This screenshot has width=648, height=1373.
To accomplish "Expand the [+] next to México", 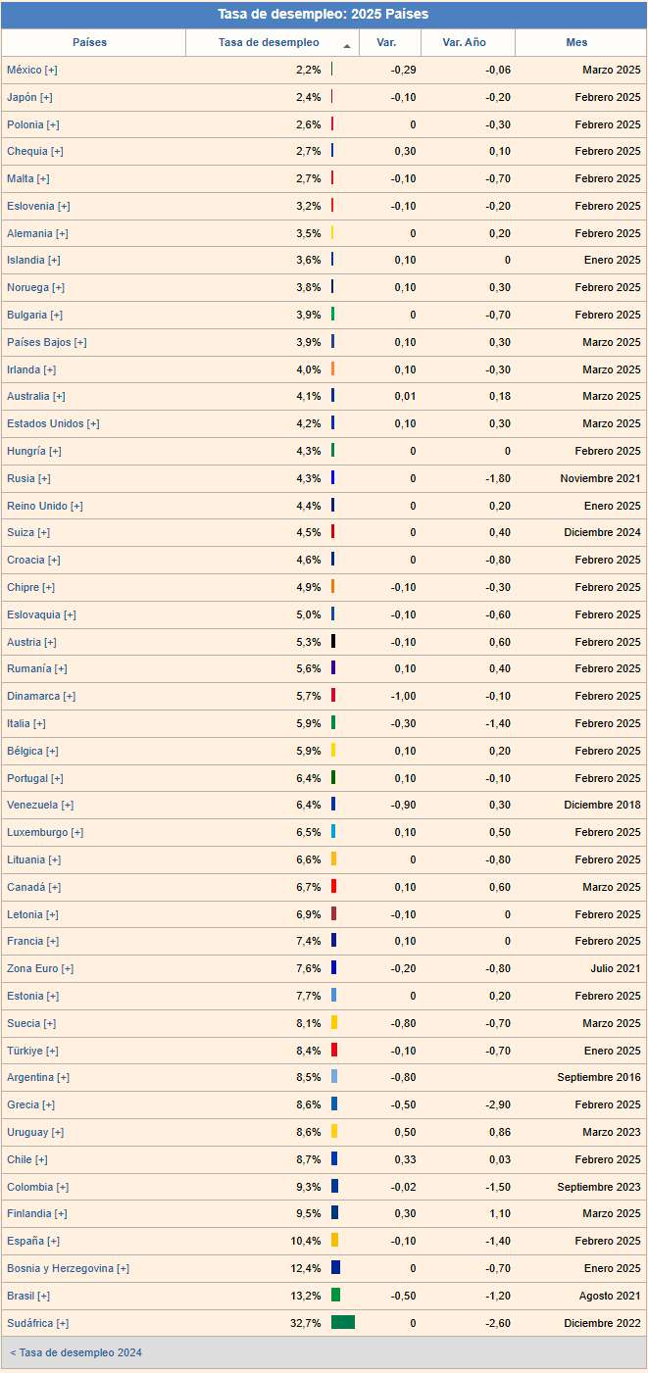I will pos(51,70).
